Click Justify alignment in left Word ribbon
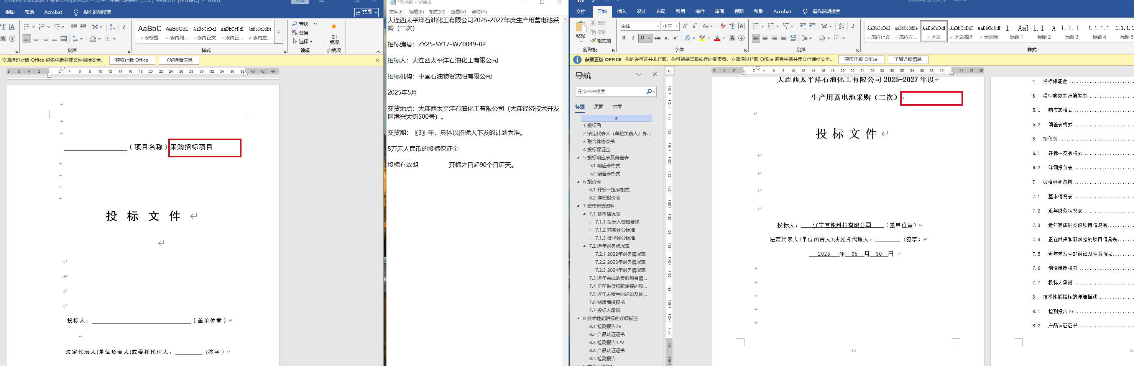1134x366 pixels. coord(54,39)
